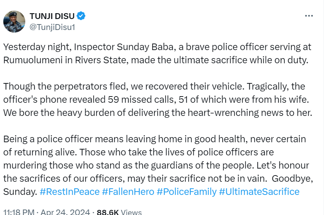Open the #RestInPeace hashtag

point(69,192)
